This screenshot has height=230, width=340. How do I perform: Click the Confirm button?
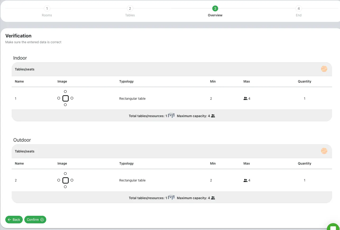click(x=35, y=219)
